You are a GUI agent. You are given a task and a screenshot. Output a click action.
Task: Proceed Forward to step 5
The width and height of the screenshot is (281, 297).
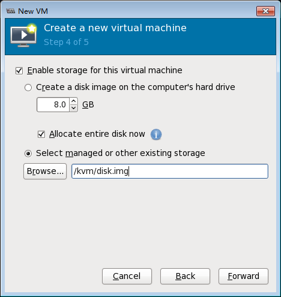point(243,276)
